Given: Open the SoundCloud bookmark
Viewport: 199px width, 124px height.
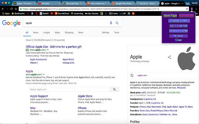Looking at the screenshot, I should pyautogui.click(x=62, y=13).
